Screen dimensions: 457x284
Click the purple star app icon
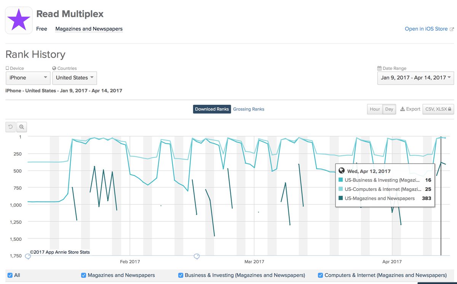point(19,20)
